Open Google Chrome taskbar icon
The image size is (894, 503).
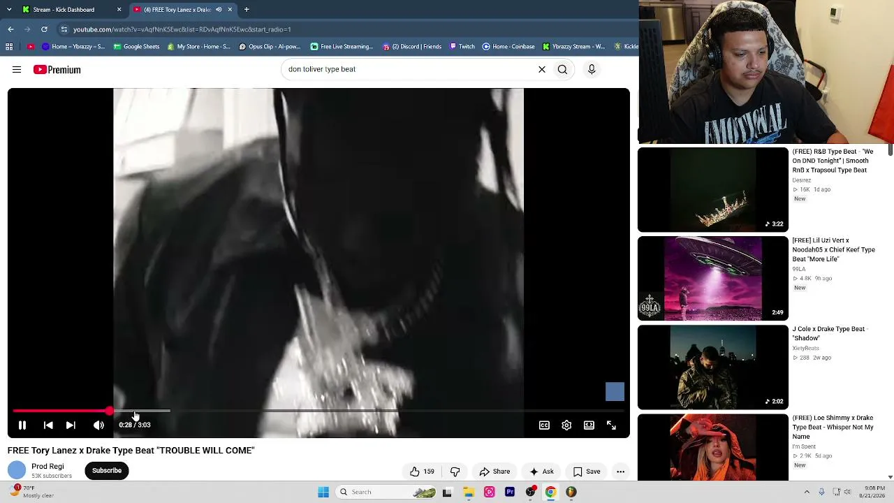tap(550, 492)
